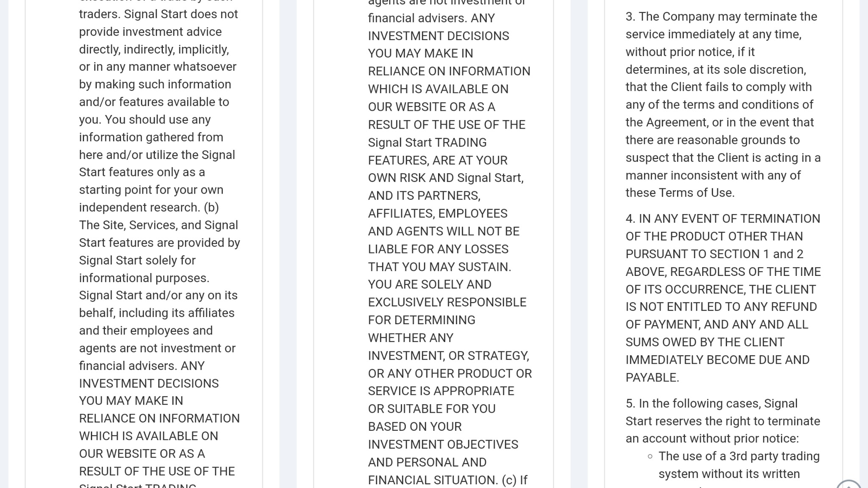The image size is (868, 488).
Task: Click 'traders. Signal Start does not' line
Action: (159, 14)
